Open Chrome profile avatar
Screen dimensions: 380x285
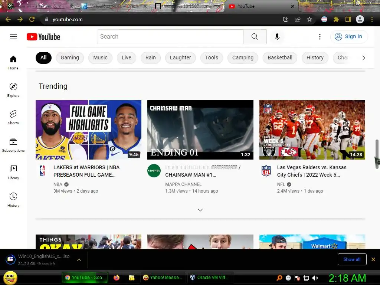(x=360, y=19)
